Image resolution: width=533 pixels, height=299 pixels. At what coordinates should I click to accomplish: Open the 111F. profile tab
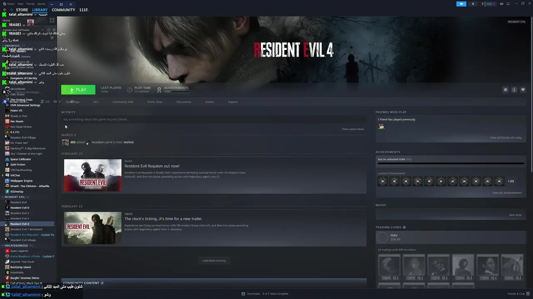pos(84,10)
